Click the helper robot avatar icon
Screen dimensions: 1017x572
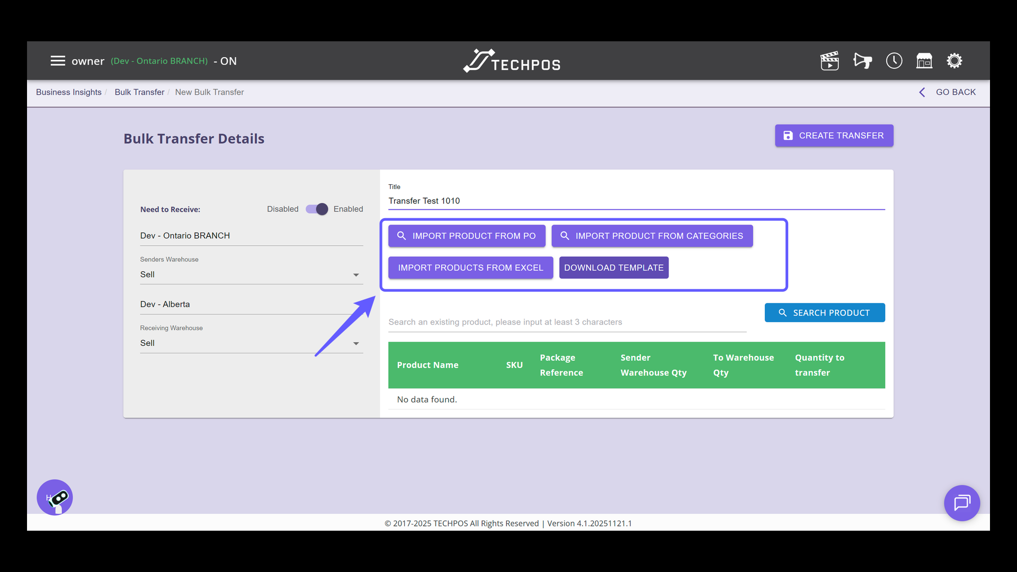55,497
